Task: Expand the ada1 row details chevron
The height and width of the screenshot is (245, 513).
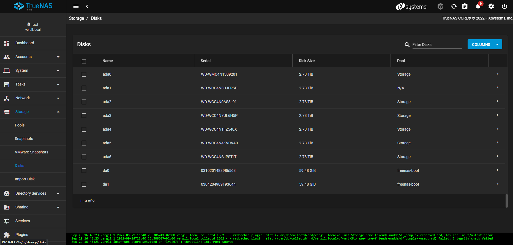Action: tap(498, 87)
